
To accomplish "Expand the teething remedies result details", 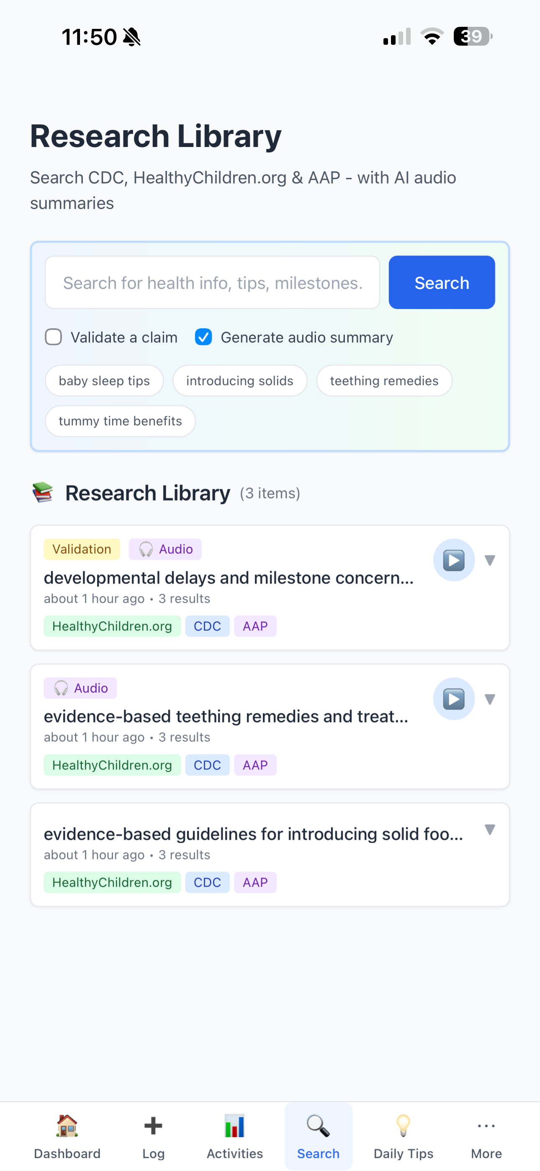I will coord(490,699).
